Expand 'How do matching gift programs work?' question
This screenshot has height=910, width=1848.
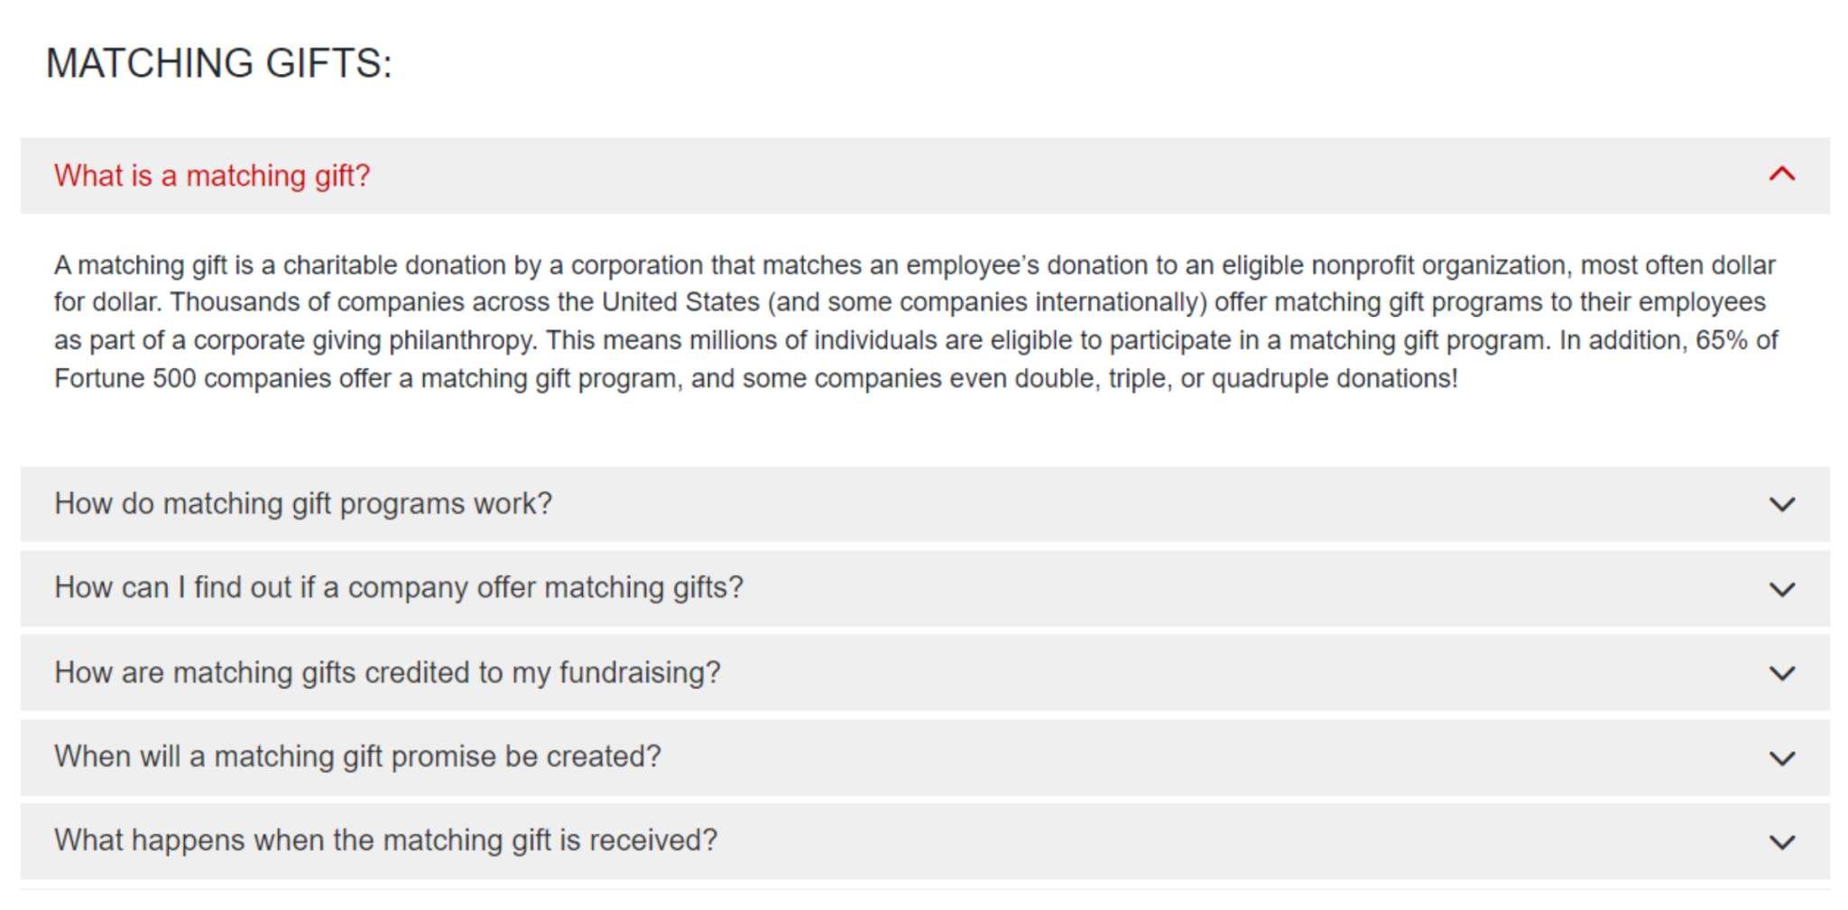pos(303,503)
